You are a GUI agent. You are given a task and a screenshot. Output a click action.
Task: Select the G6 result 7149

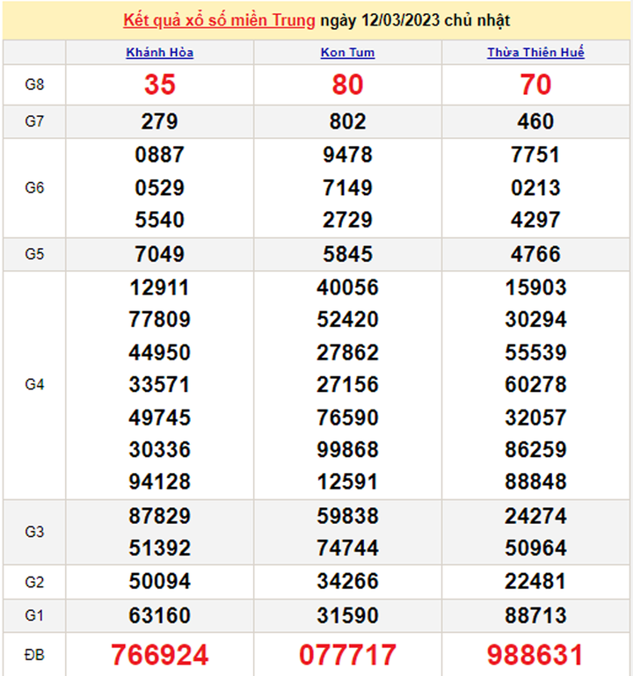tap(347, 187)
